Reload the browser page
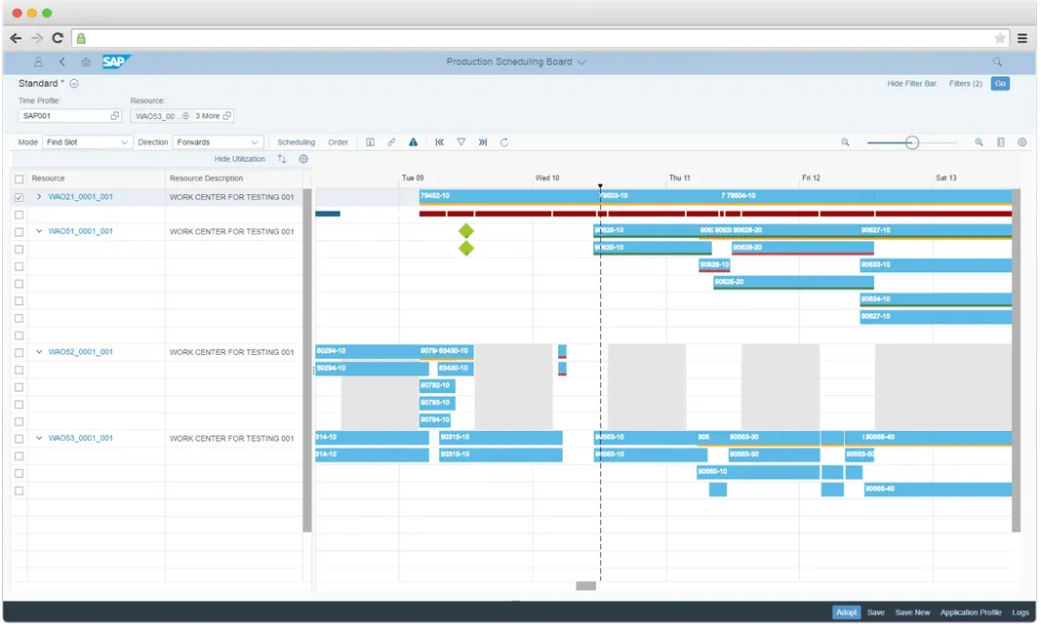 (58, 38)
